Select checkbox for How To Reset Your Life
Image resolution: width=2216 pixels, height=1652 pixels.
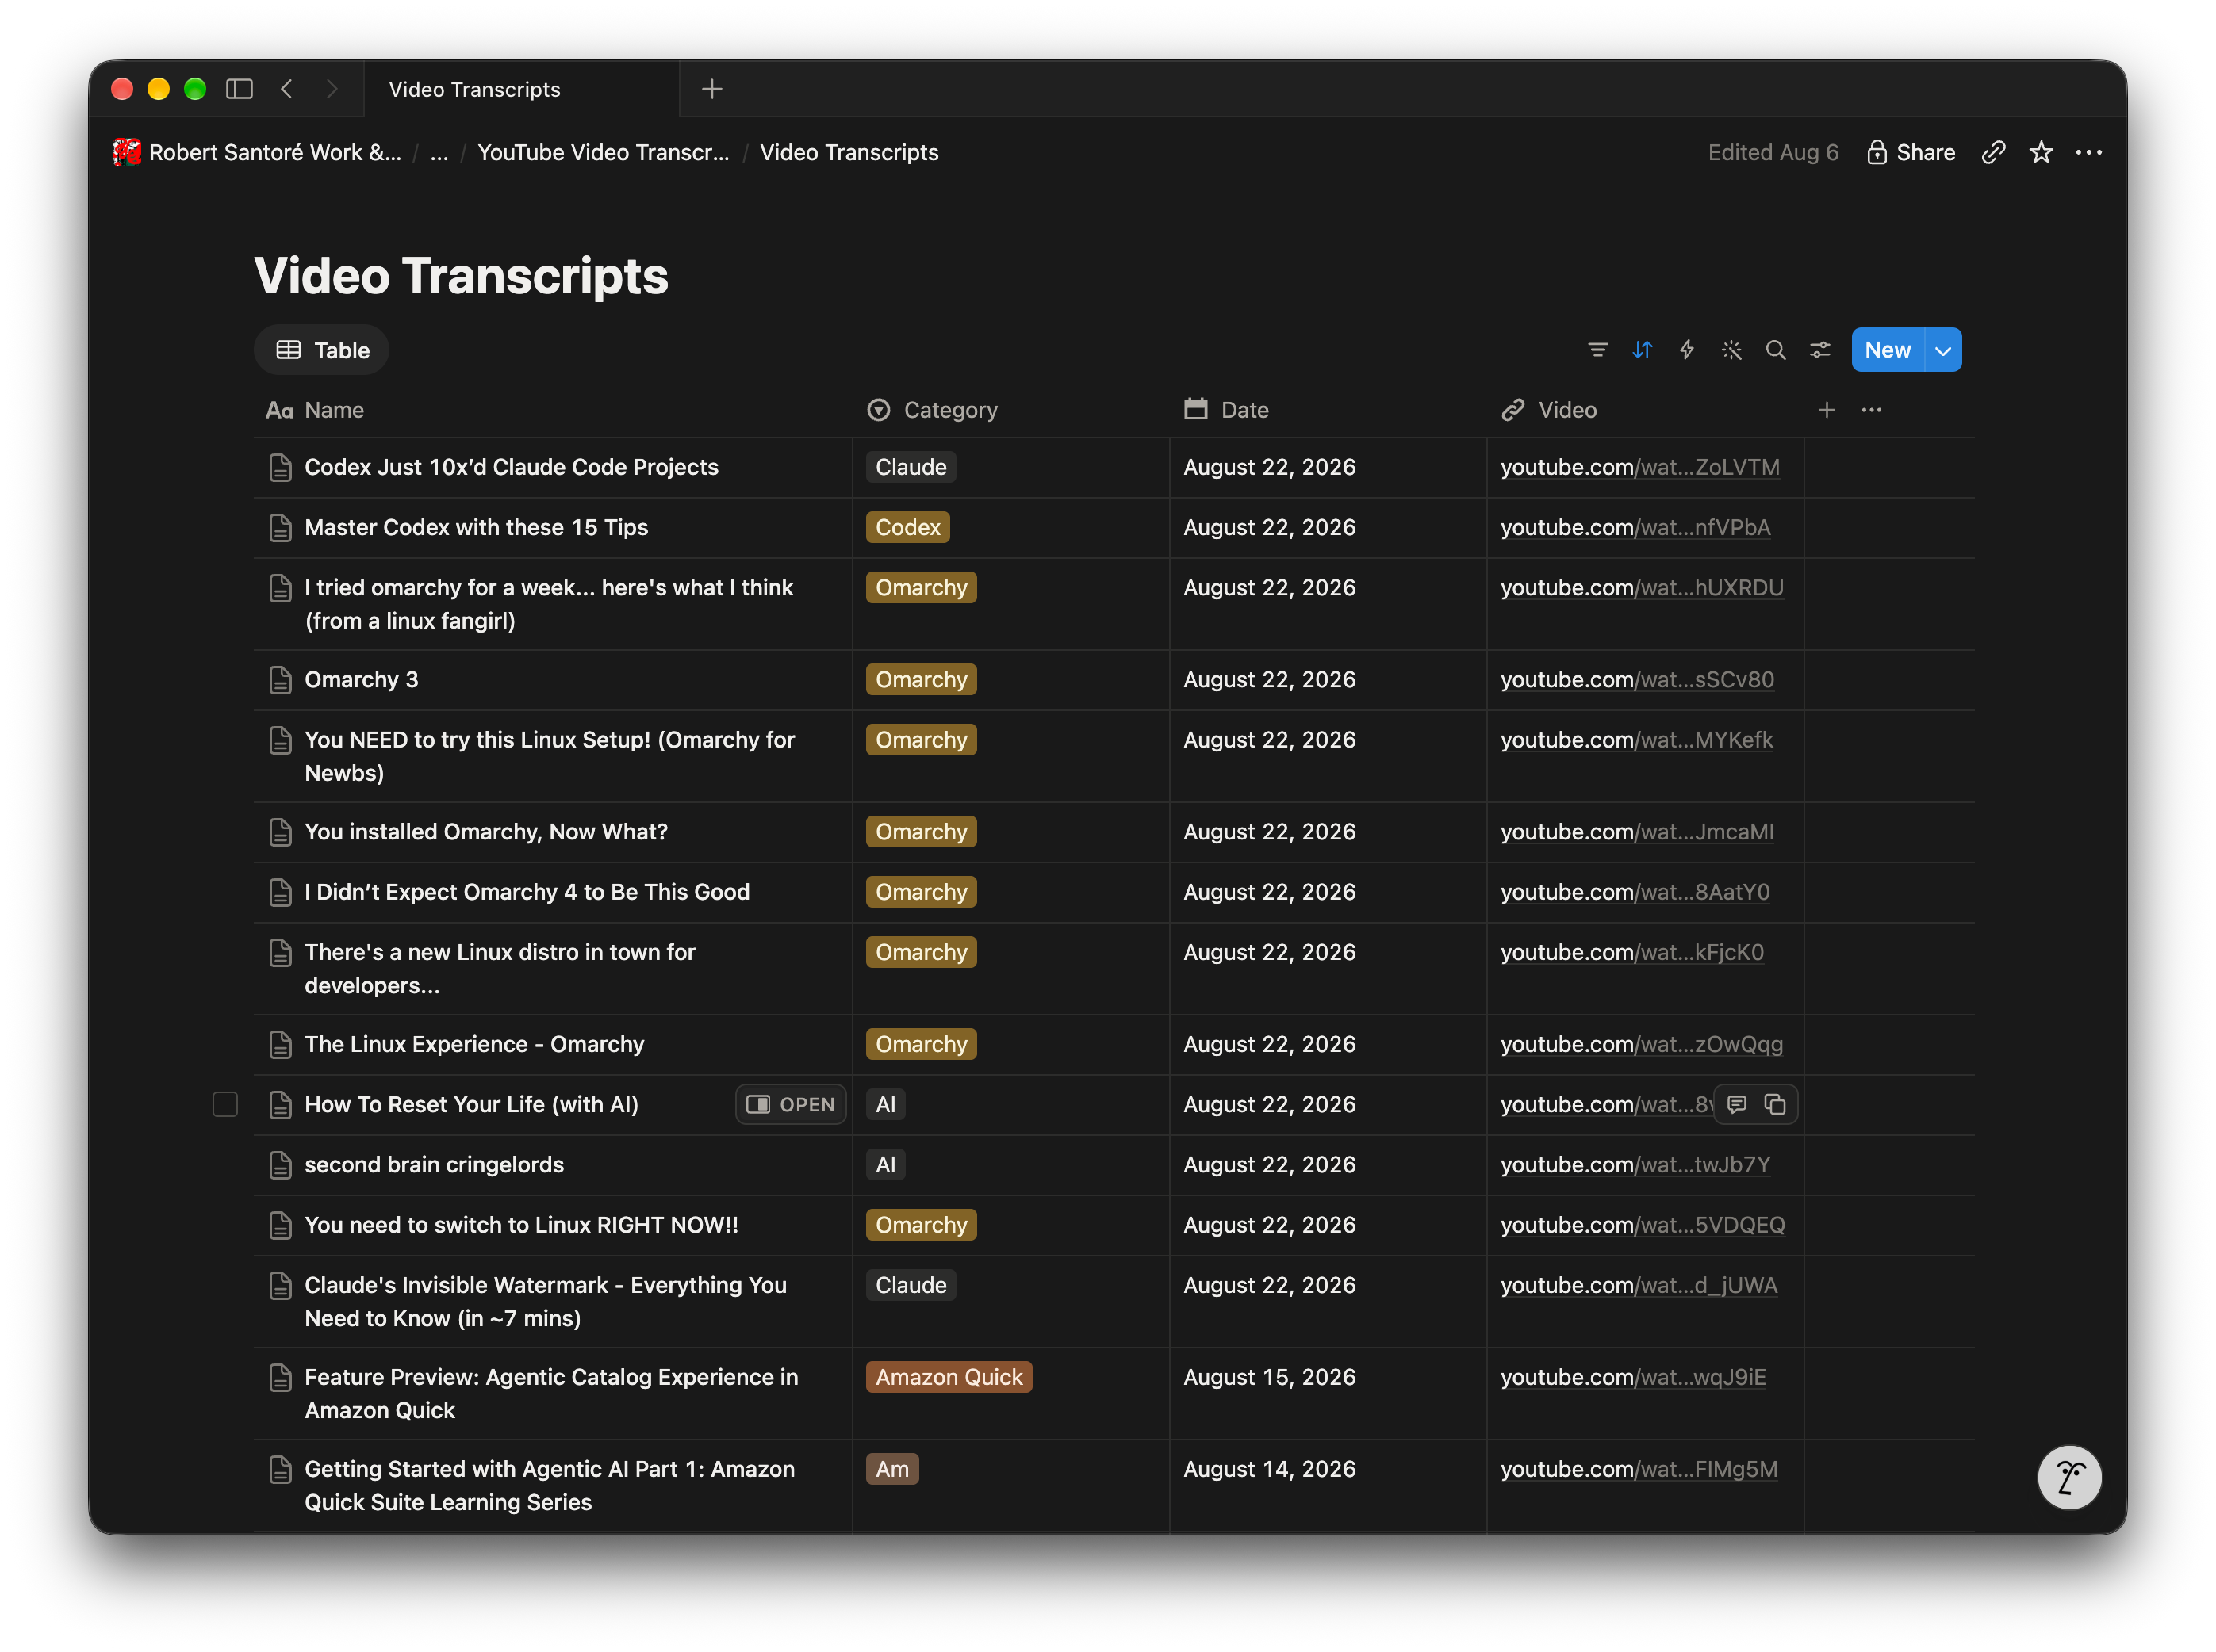(225, 1104)
